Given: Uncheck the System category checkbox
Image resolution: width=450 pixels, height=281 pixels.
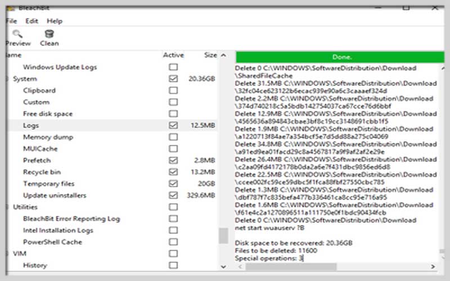Looking at the screenshot, I should [173, 79].
